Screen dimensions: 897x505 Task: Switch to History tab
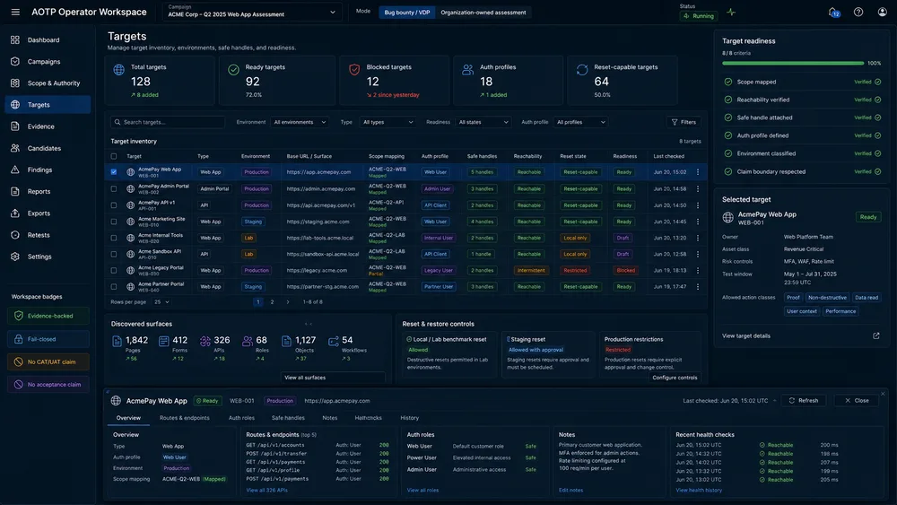(409, 418)
